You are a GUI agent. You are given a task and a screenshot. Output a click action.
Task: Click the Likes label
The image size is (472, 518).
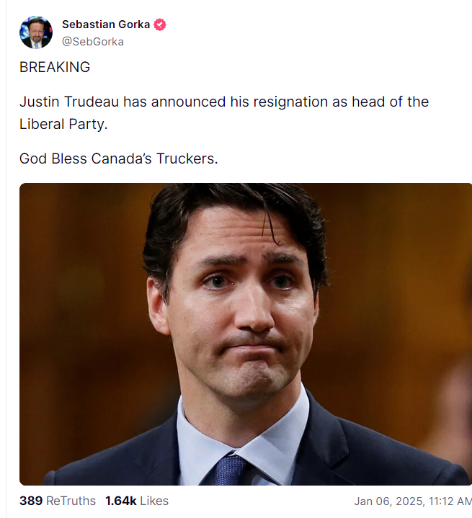tap(154, 501)
